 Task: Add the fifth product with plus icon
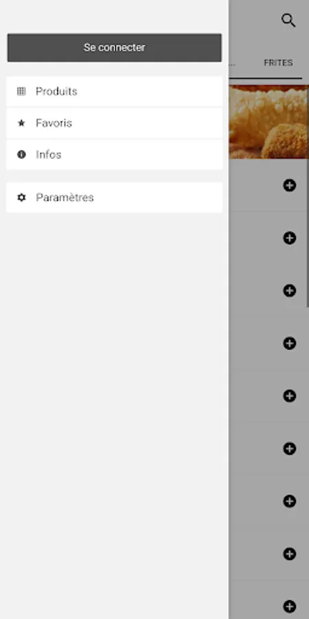(290, 395)
